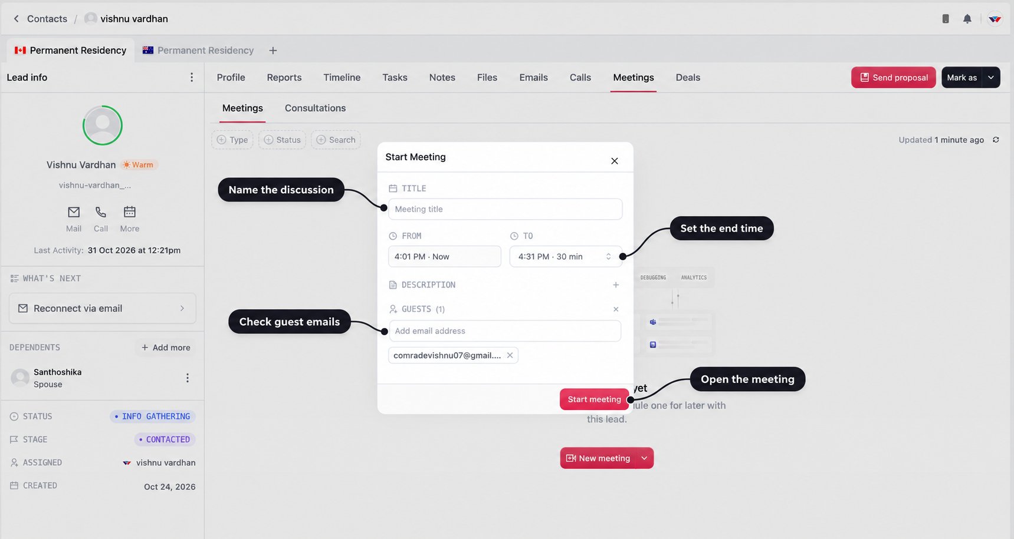This screenshot has height=539, width=1014.
Task: Remove the comradevishnu07 guest email chip
Action: 510,355
